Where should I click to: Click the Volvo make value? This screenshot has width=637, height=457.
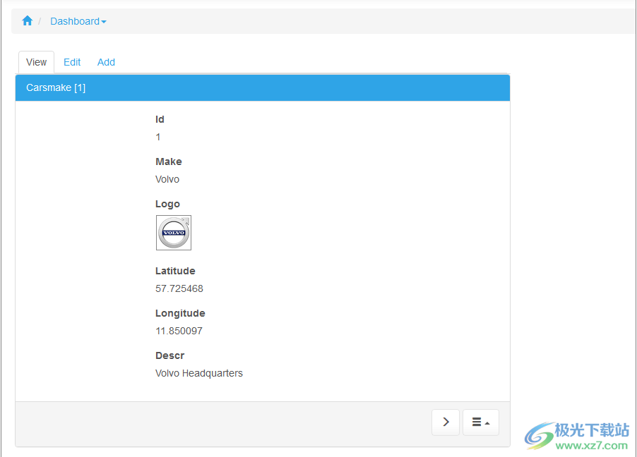pos(167,179)
